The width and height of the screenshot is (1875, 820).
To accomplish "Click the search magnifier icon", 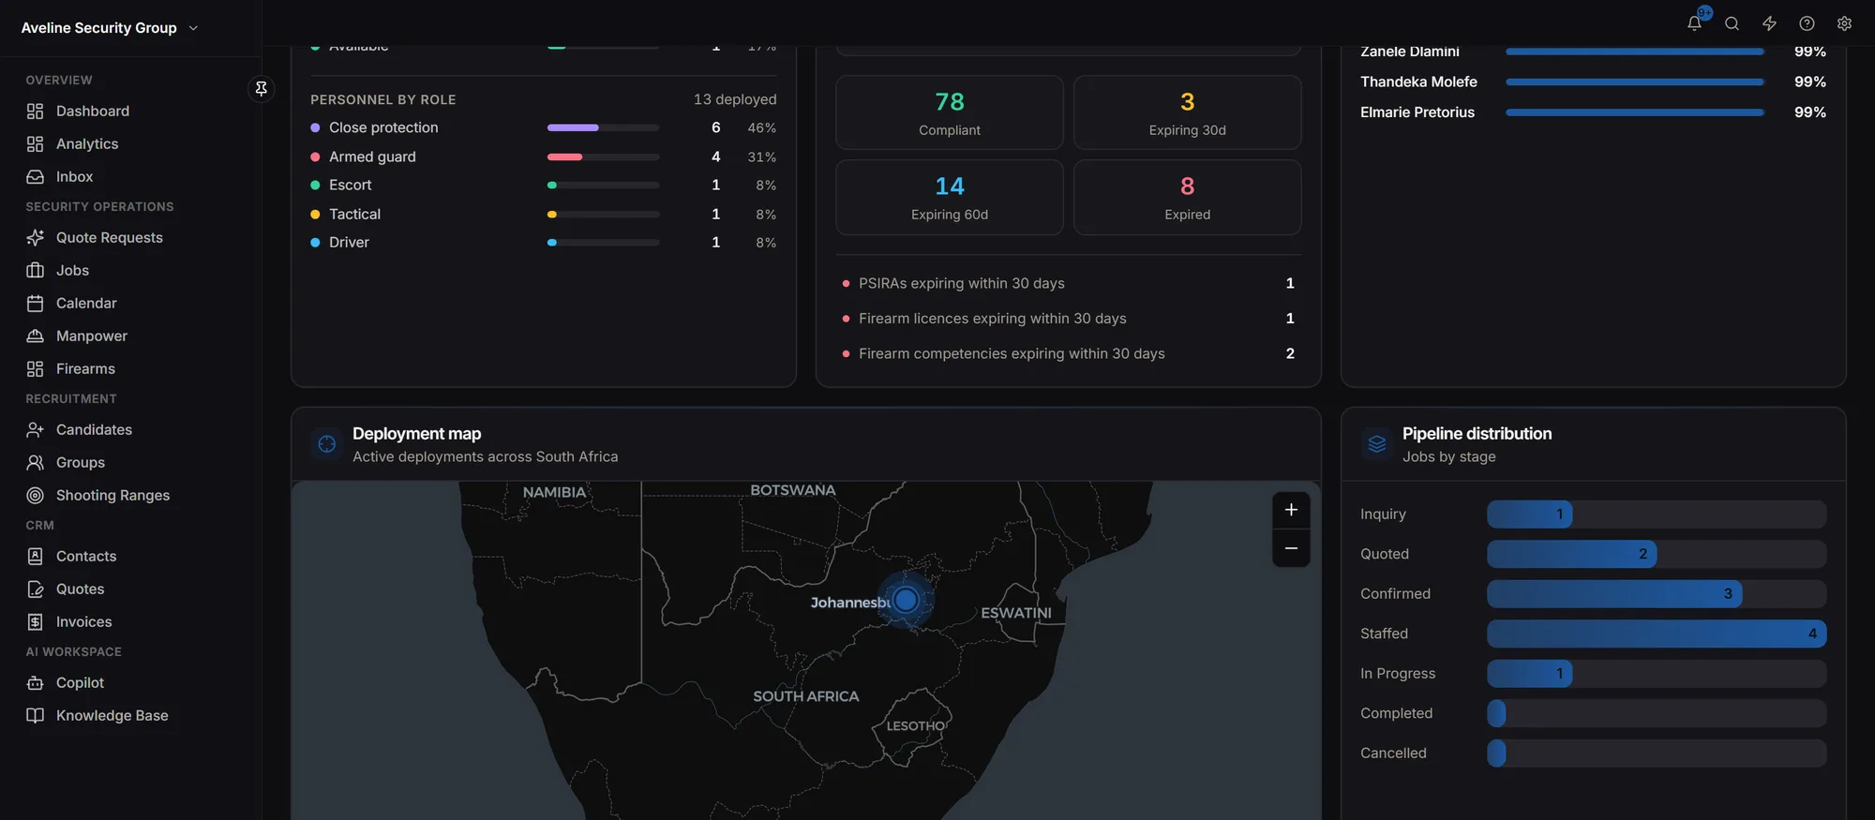I will (x=1732, y=24).
